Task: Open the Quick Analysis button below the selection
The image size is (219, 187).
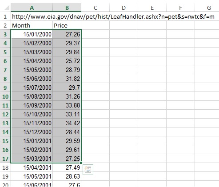Action: pos(88,170)
